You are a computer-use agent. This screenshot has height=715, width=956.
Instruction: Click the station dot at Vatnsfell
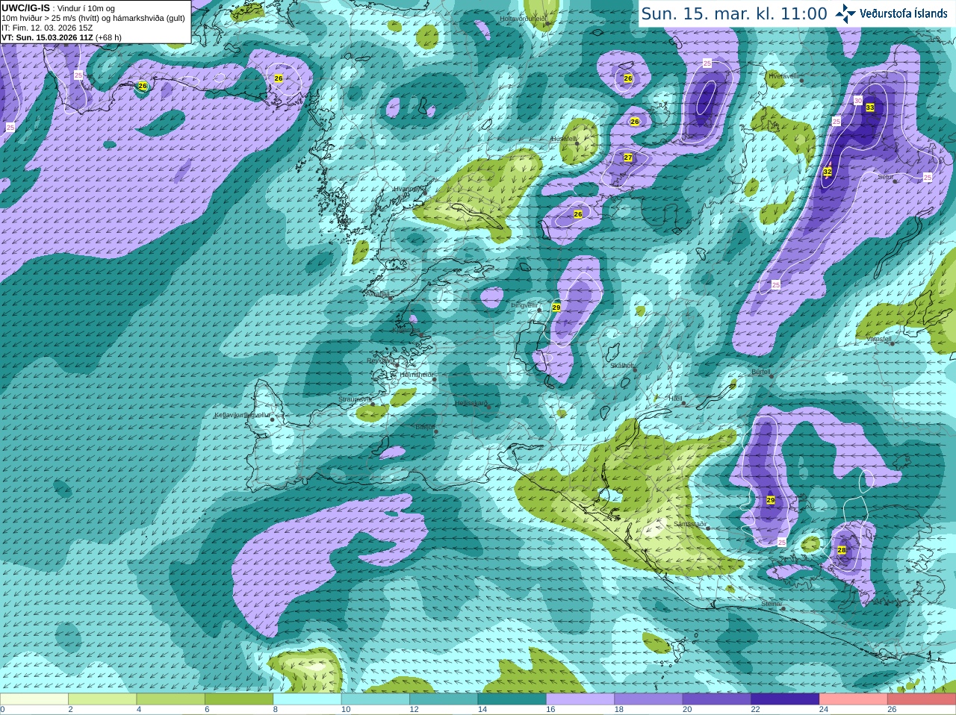893,343
